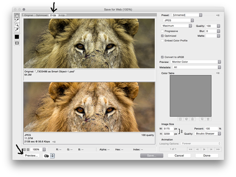Click the zoom out minus icon

[24, 150]
